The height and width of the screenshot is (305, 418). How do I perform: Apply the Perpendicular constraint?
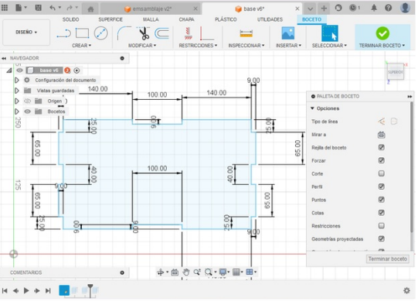point(207,33)
